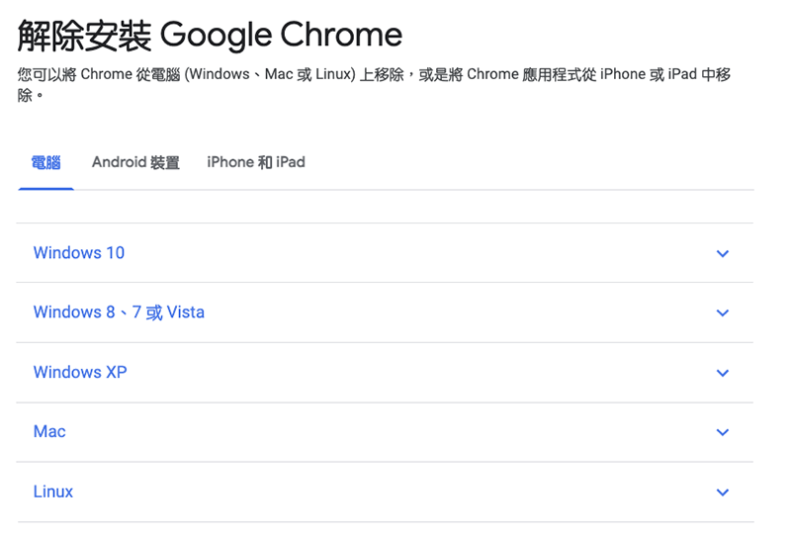
Task: Click chevron beside Windows 8、7 或 Vista
Action: pos(723,313)
